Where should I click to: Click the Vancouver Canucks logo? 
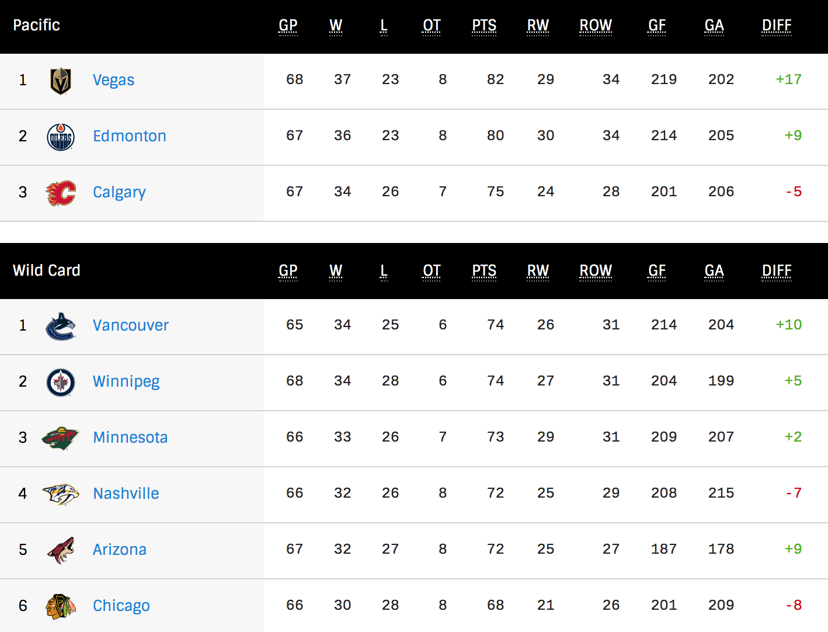pos(61,326)
